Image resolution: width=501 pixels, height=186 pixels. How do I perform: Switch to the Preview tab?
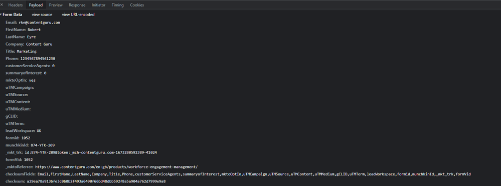[56, 5]
